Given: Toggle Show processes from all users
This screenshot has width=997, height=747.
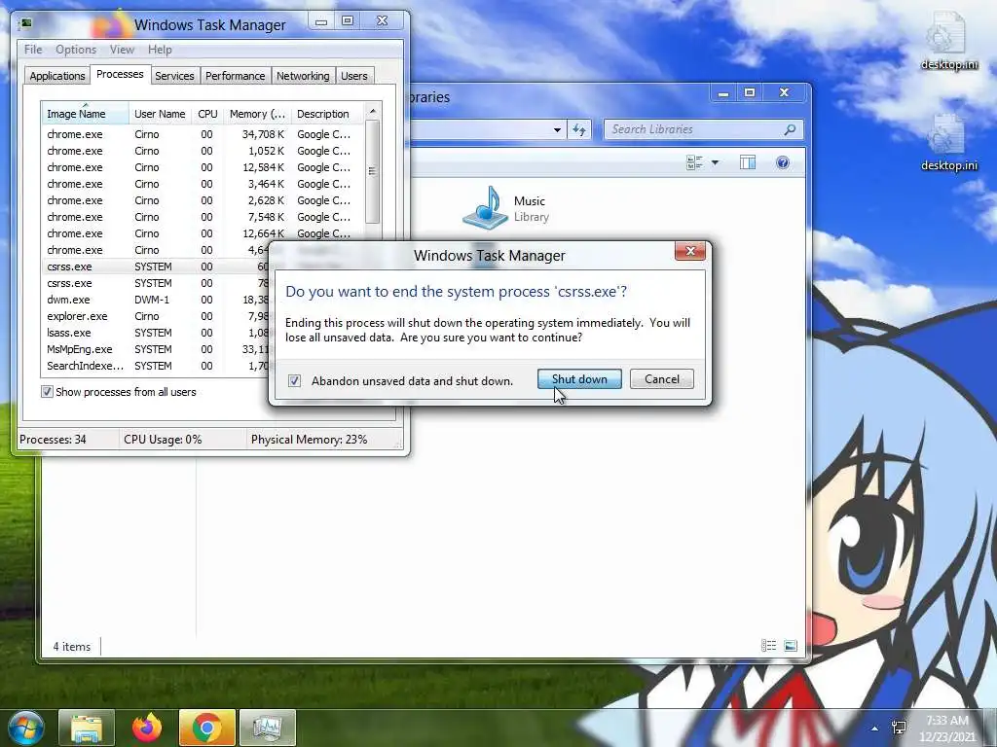Looking at the screenshot, I should pos(47,392).
